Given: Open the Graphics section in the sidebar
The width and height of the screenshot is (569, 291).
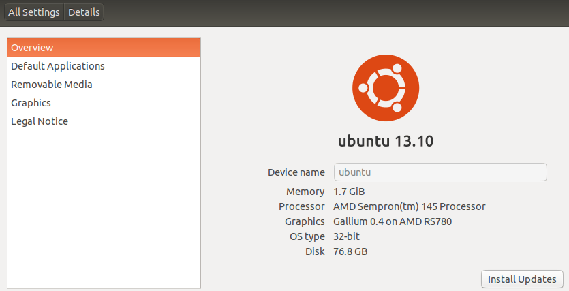Looking at the screenshot, I should [31, 103].
